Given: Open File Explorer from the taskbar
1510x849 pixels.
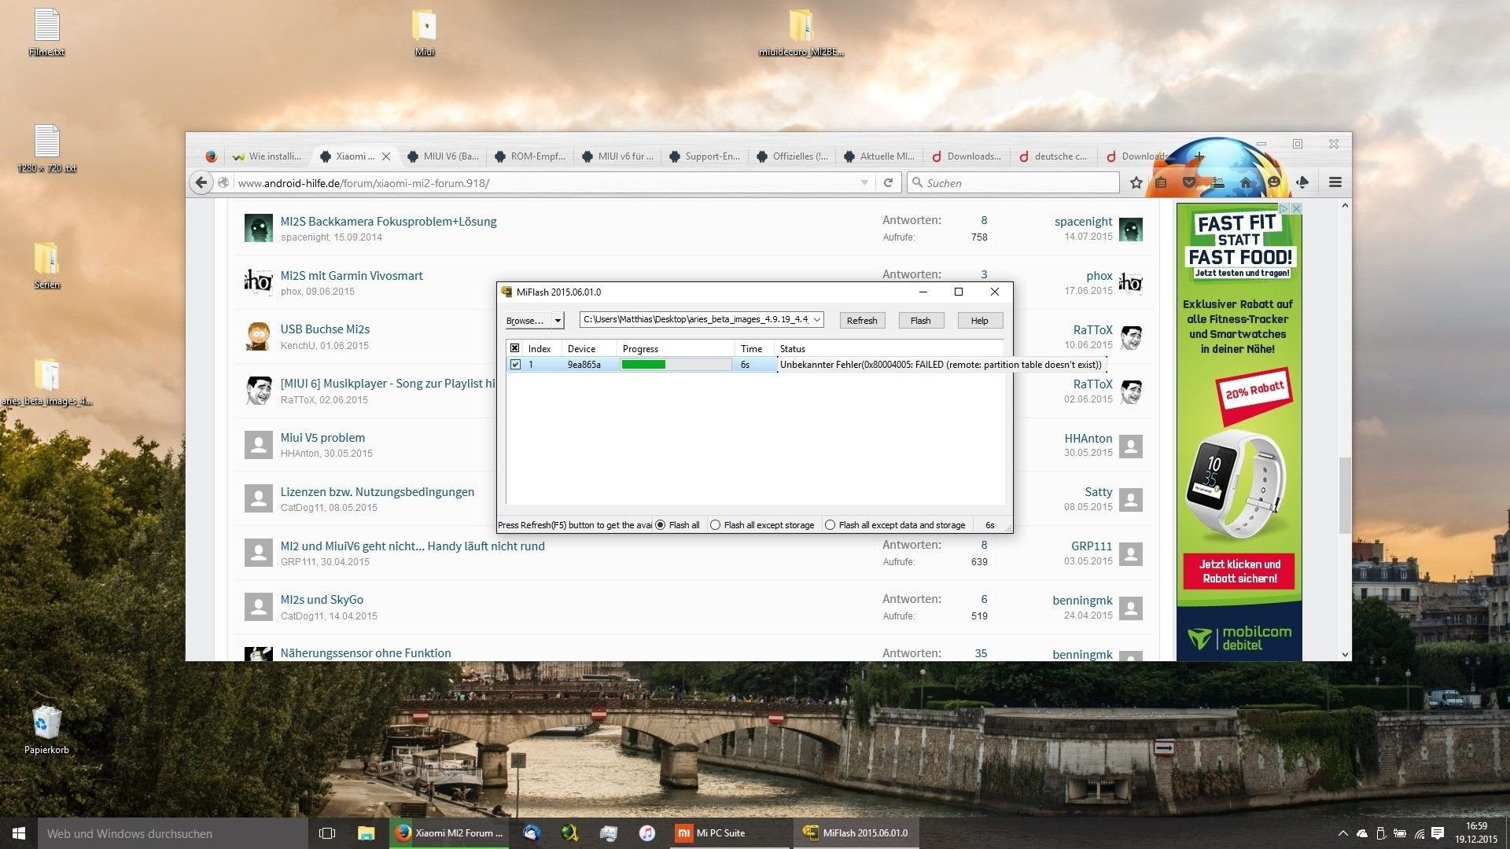Looking at the screenshot, I should (366, 833).
